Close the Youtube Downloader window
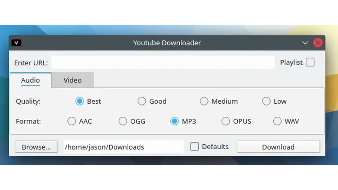This screenshot has height=190, width=338. coord(318,43)
